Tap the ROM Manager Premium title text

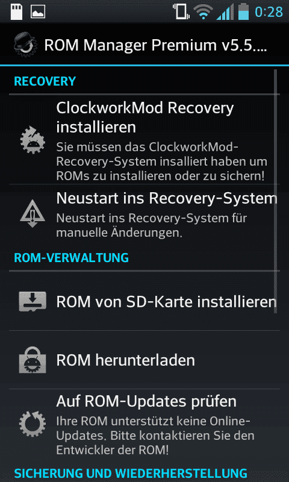[155, 46]
